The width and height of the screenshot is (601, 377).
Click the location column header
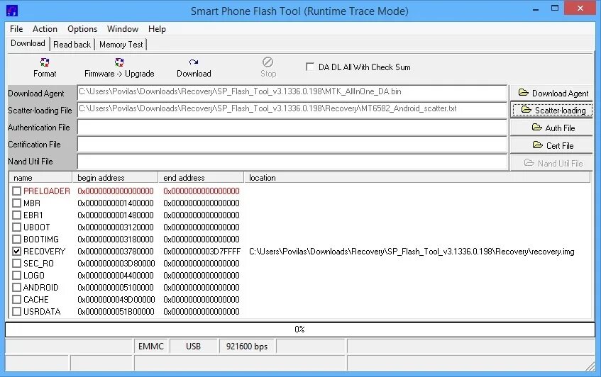417,178
